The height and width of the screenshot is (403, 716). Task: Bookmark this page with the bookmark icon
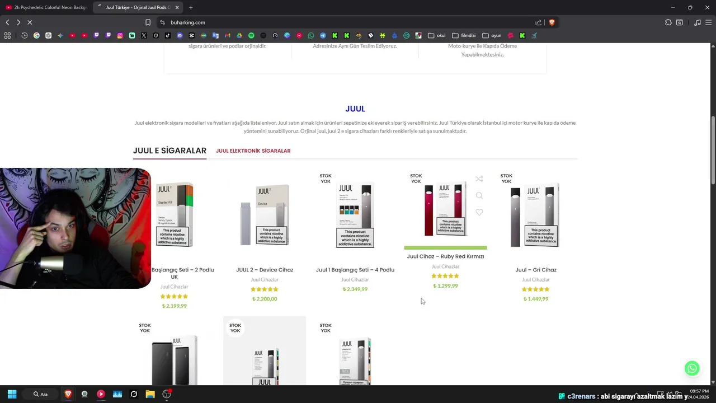(x=148, y=22)
